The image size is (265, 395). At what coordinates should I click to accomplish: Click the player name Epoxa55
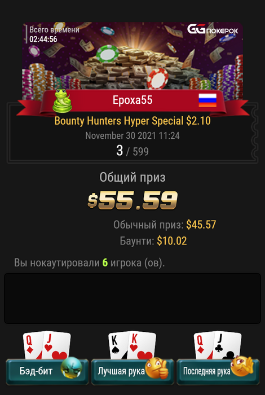pyautogui.click(x=132, y=100)
